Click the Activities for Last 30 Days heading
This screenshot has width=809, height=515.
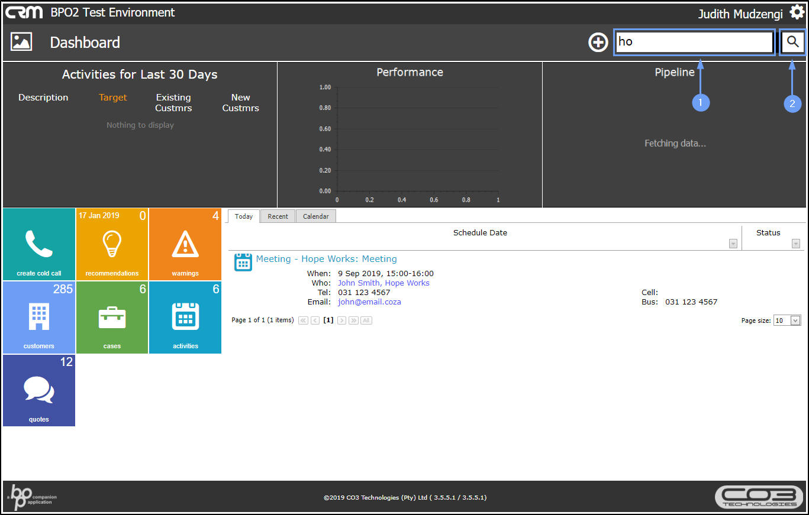[x=140, y=75]
